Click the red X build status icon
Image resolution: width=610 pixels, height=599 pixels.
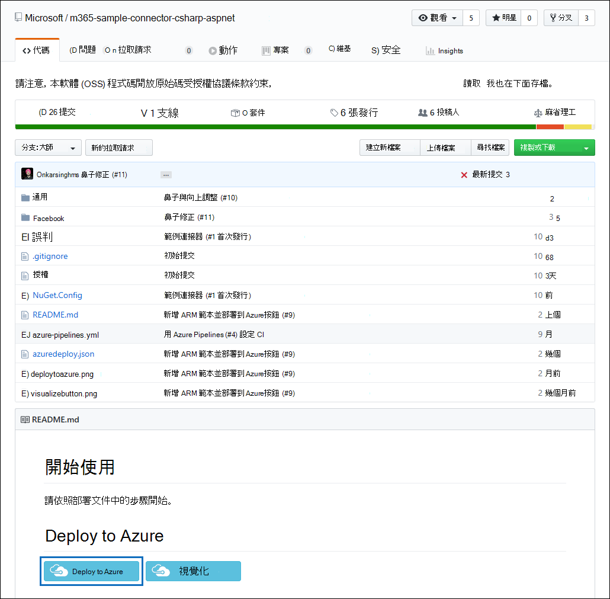464,175
